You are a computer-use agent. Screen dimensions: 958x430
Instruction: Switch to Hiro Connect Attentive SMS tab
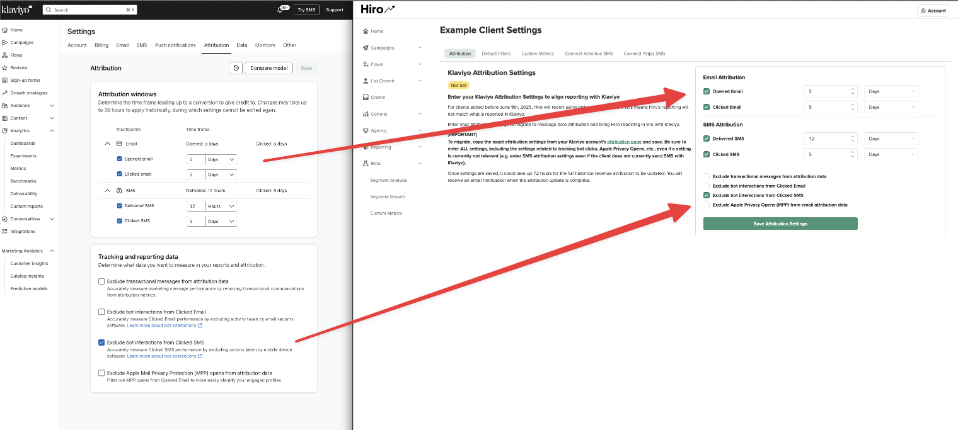point(589,54)
